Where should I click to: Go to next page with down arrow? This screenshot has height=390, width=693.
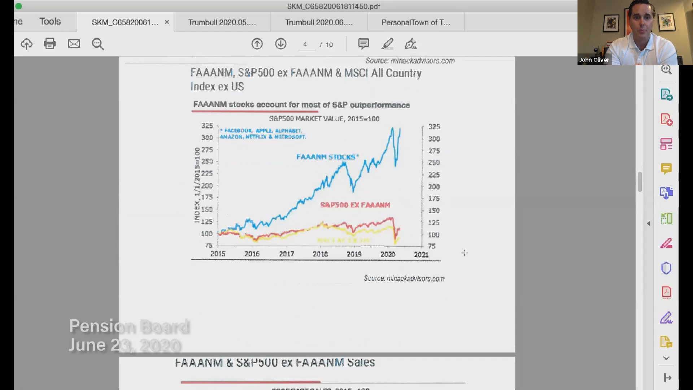click(281, 44)
